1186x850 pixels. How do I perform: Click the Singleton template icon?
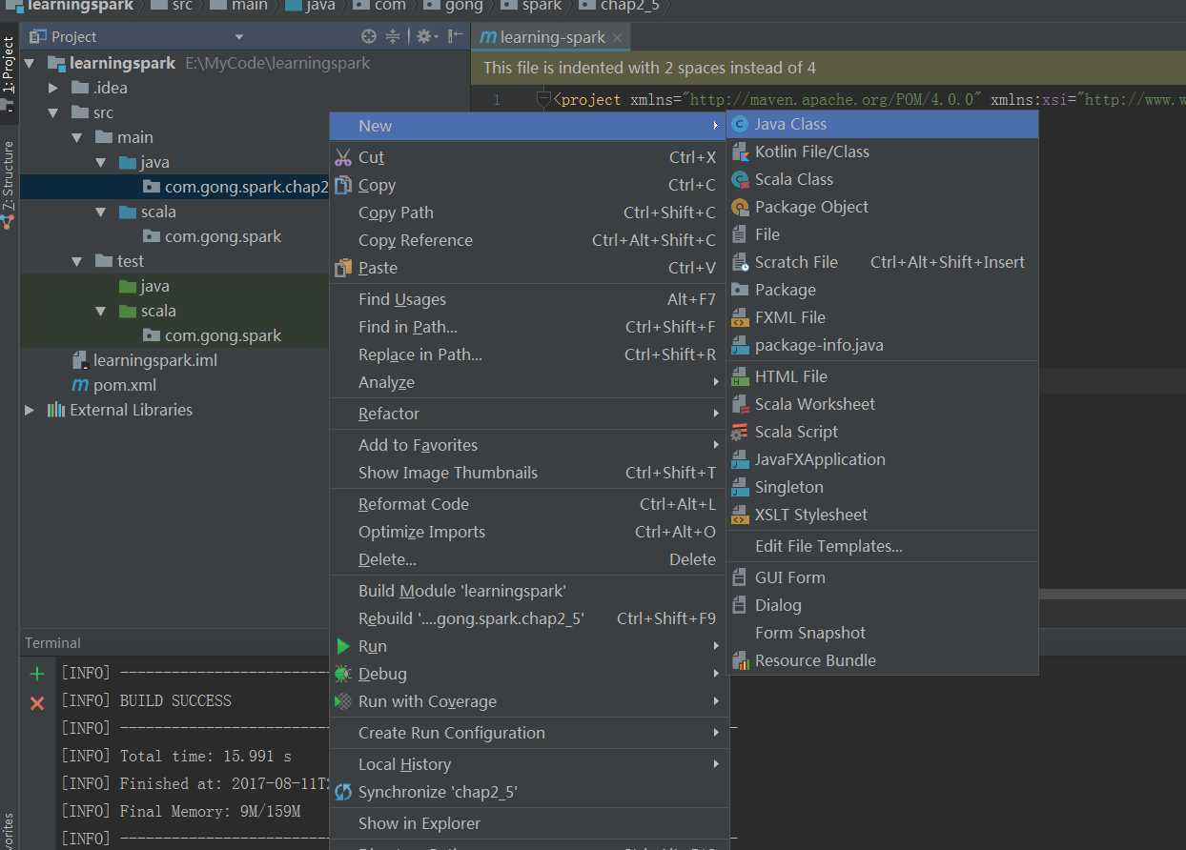tap(740, 487)
